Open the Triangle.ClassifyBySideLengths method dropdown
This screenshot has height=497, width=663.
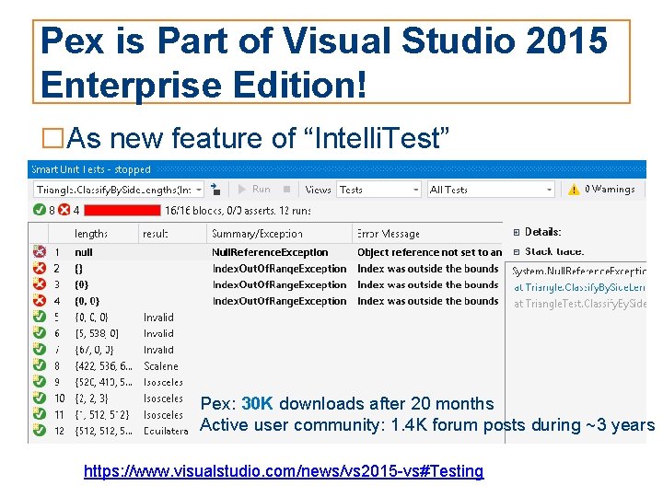tap(119, 190)
